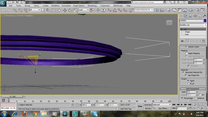Click the Pin Stack icon
208x117 pixels.
(182, 41)
